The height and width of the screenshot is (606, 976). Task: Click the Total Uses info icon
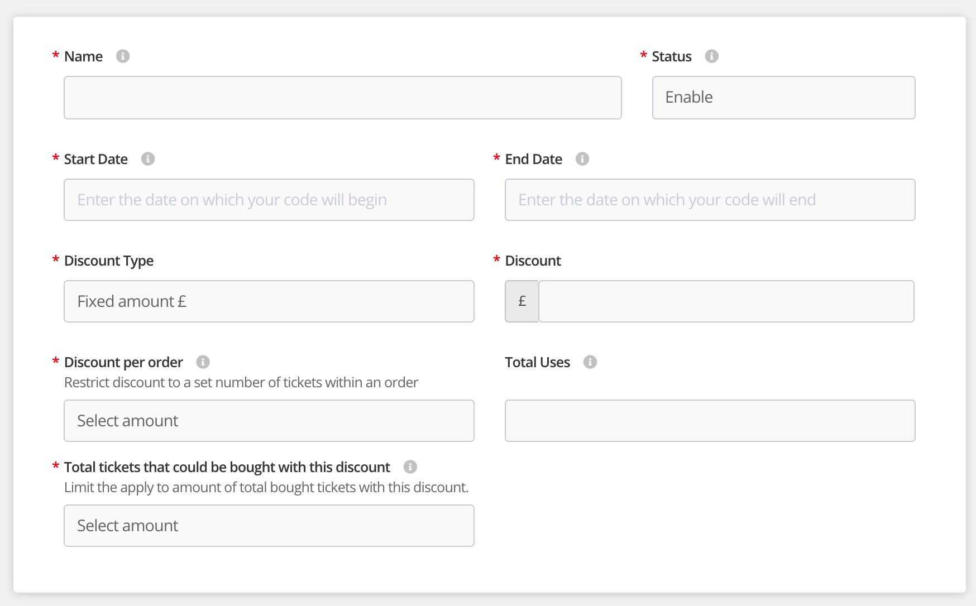click(590, 362)
